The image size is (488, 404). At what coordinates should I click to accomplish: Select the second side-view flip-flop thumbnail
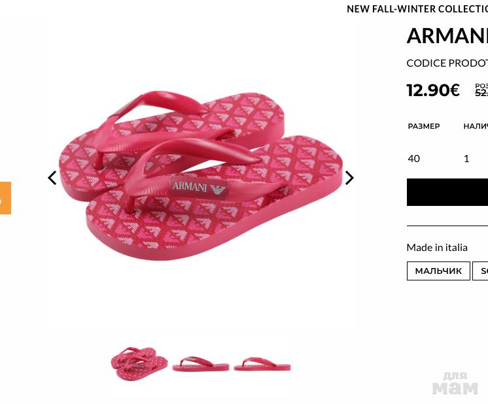200,363
